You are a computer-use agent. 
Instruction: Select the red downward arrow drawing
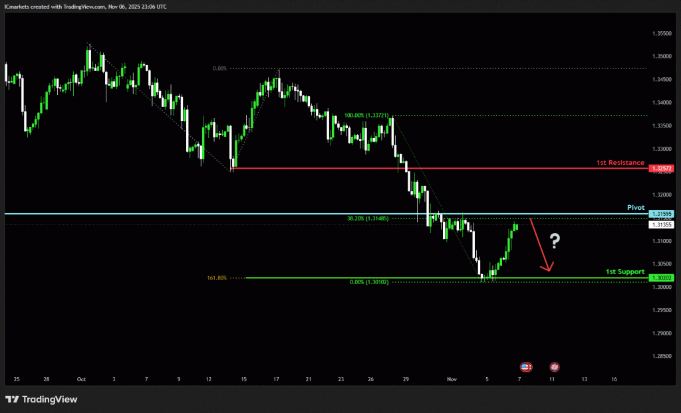coord(540,246)
